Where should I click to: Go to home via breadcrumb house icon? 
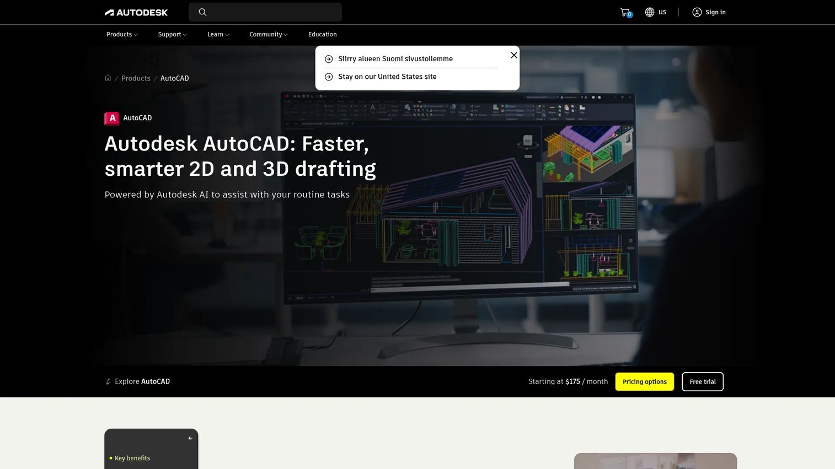108,78
